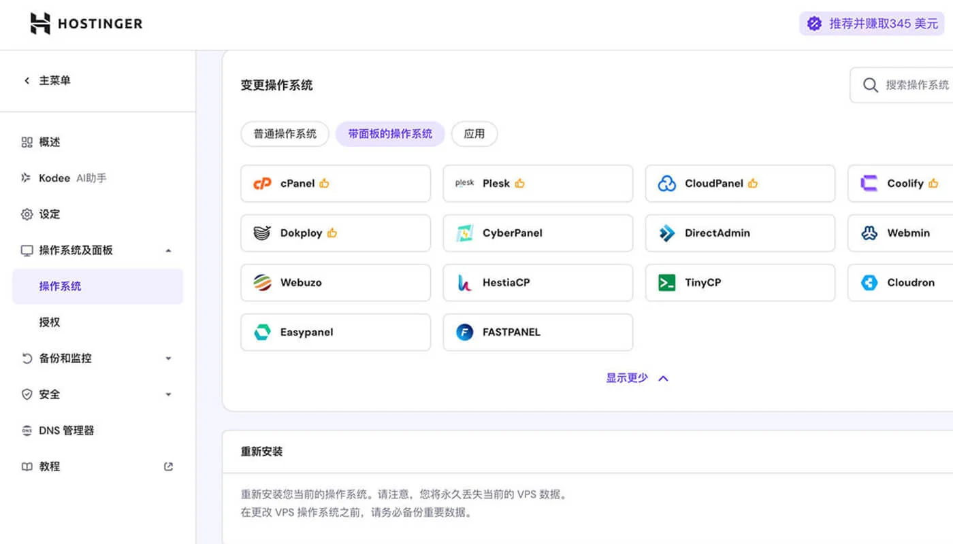This screenshot has height=544, width=953.
Task: Select the HestiaCP panel icon
Action: coord(464,282)
